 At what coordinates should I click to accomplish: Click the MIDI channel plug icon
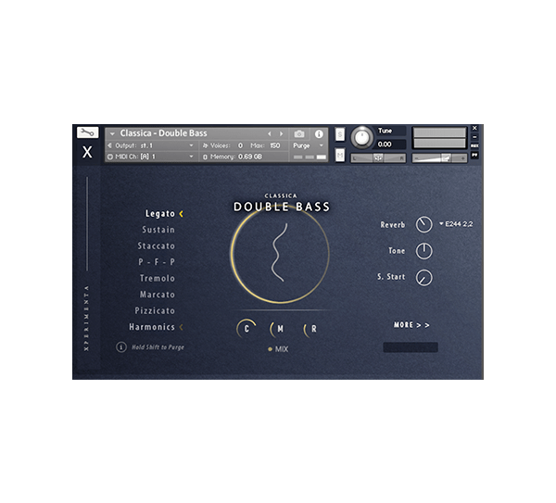coord(109,157)
